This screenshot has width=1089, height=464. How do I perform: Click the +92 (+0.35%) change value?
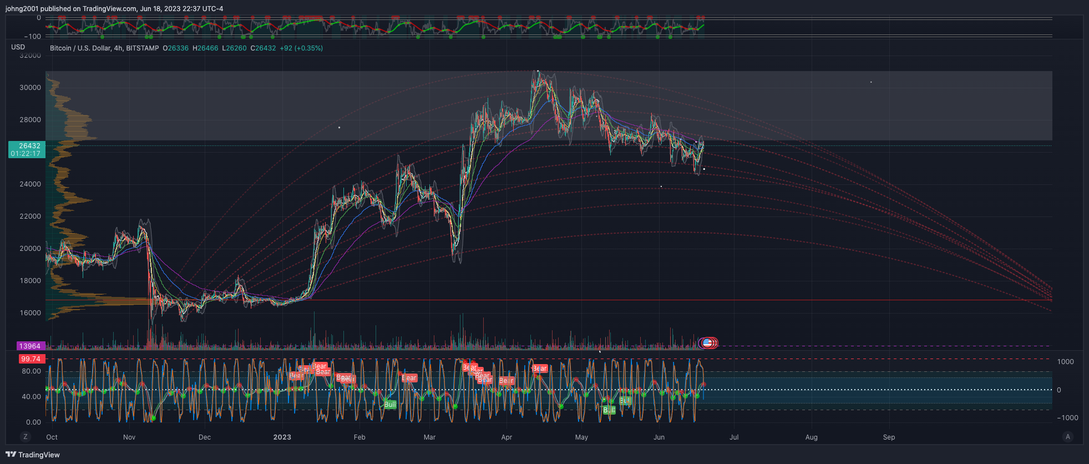[x=301, y=48]
